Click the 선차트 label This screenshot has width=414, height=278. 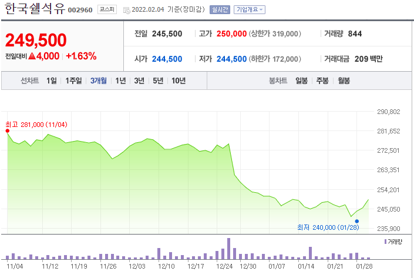30,81
